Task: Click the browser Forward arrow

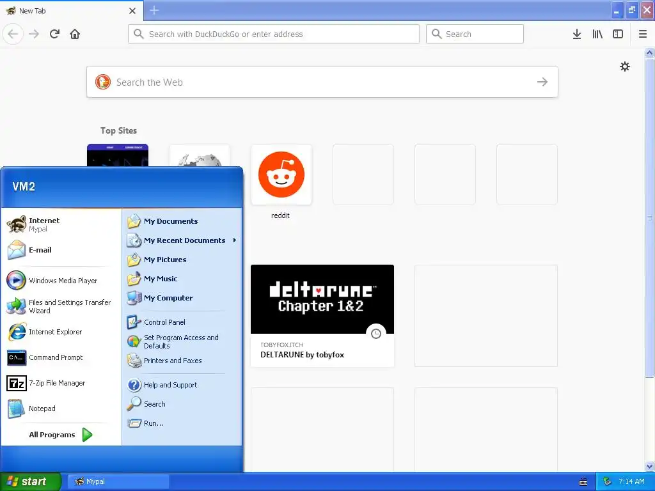Action: 34,34
